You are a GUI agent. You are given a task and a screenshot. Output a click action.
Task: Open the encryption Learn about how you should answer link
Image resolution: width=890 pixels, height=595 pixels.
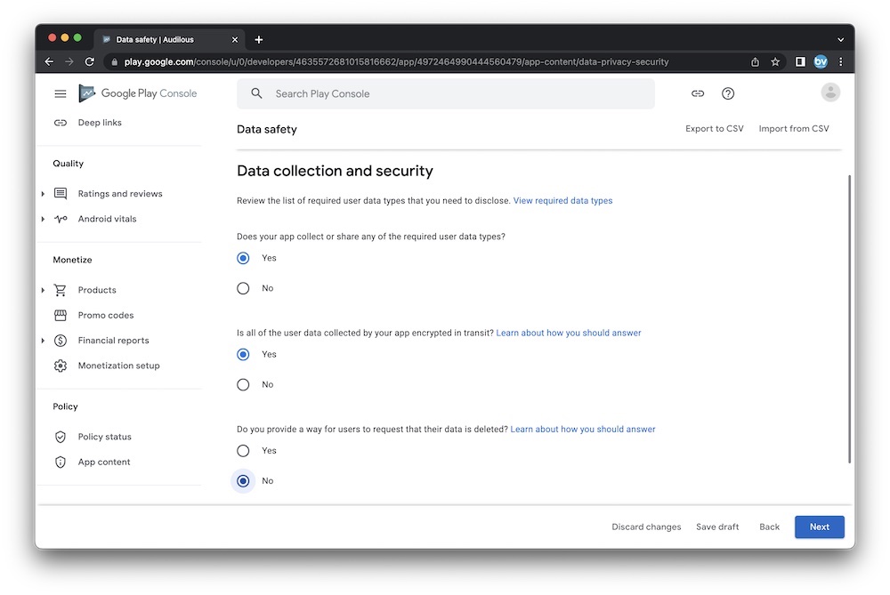568,333
